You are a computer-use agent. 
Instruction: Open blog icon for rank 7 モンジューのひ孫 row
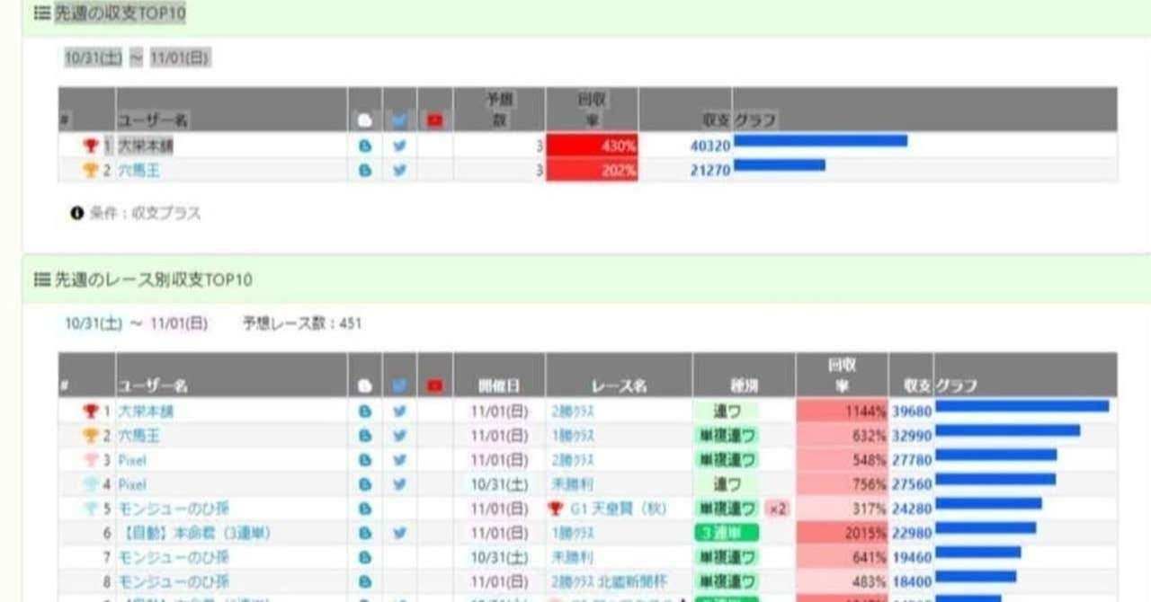coord(365,557)
